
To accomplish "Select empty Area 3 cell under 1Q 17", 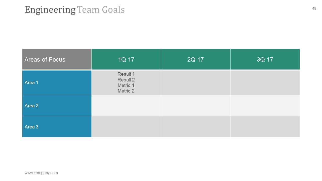I will pos(126,127).
